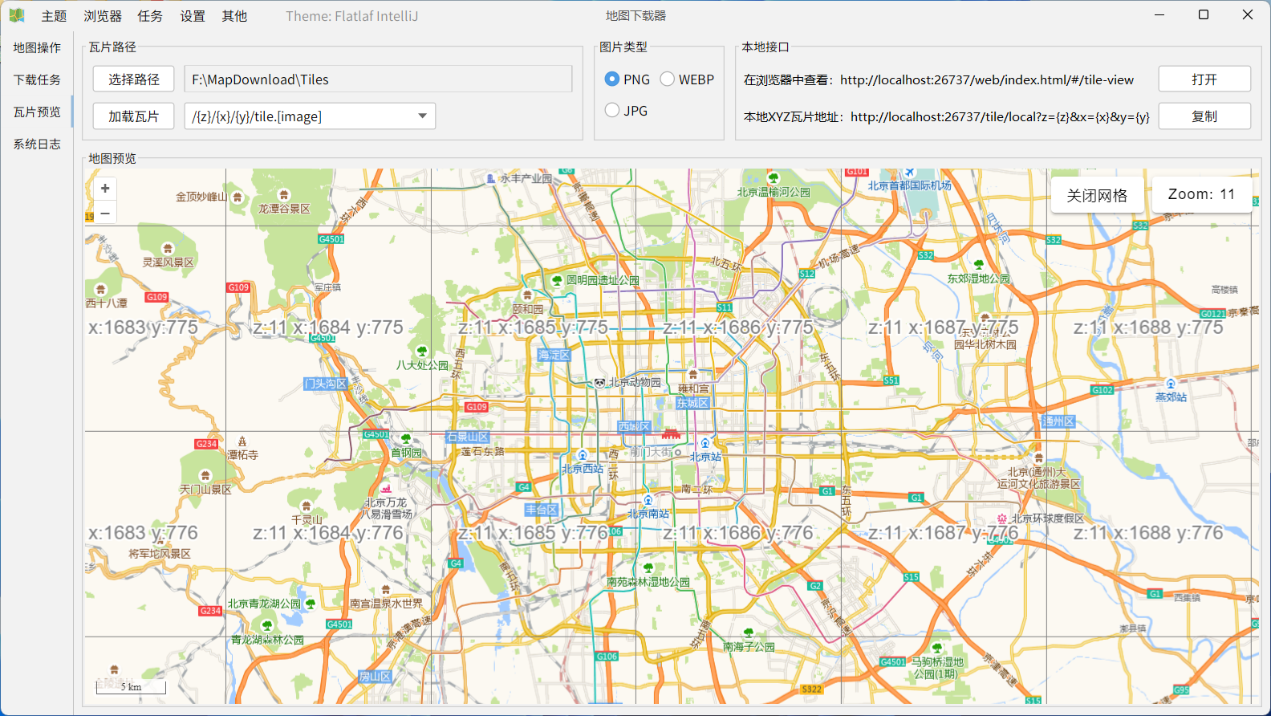The height and width of the screenshot is (716, 1271).
Task: Click the F:\MapDownload\Tiles path field
Action: [378, 79]
